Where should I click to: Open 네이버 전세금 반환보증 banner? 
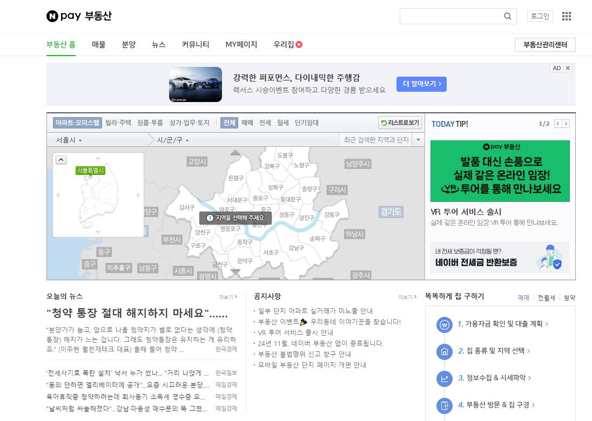click(500, 257)
